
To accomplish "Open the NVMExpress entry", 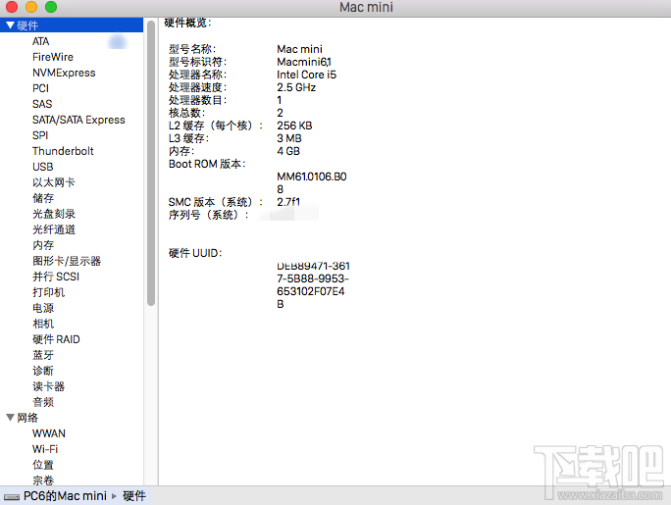I will point(64,73).
